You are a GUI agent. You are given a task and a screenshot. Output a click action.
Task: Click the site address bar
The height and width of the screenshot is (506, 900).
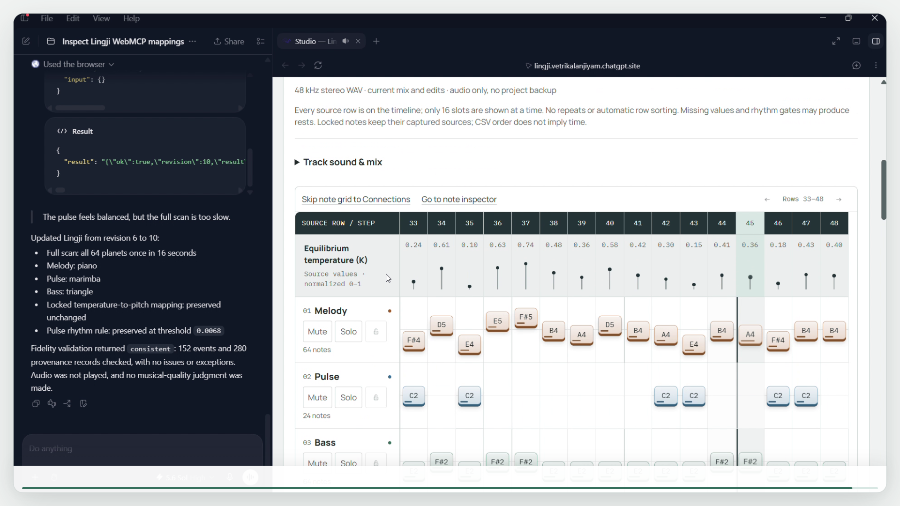click(583, 66)
